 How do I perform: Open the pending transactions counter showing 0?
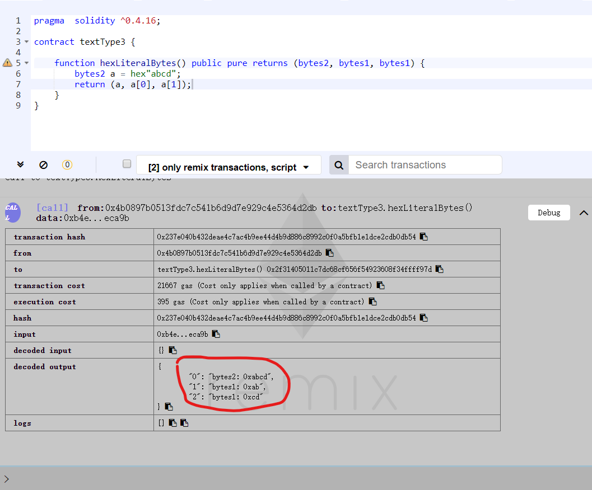point(67,165)
